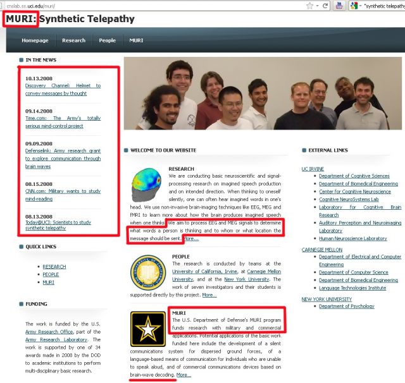This screenshot has height=383, width=405.
Task: Click the browser address bar URL
Action: (31, 6)
